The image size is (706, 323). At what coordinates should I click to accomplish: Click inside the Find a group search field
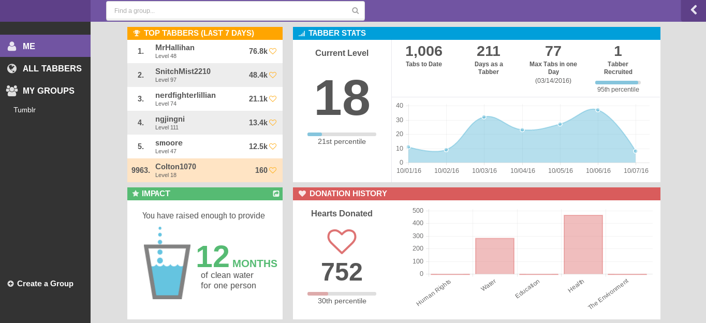coord(228,10)
